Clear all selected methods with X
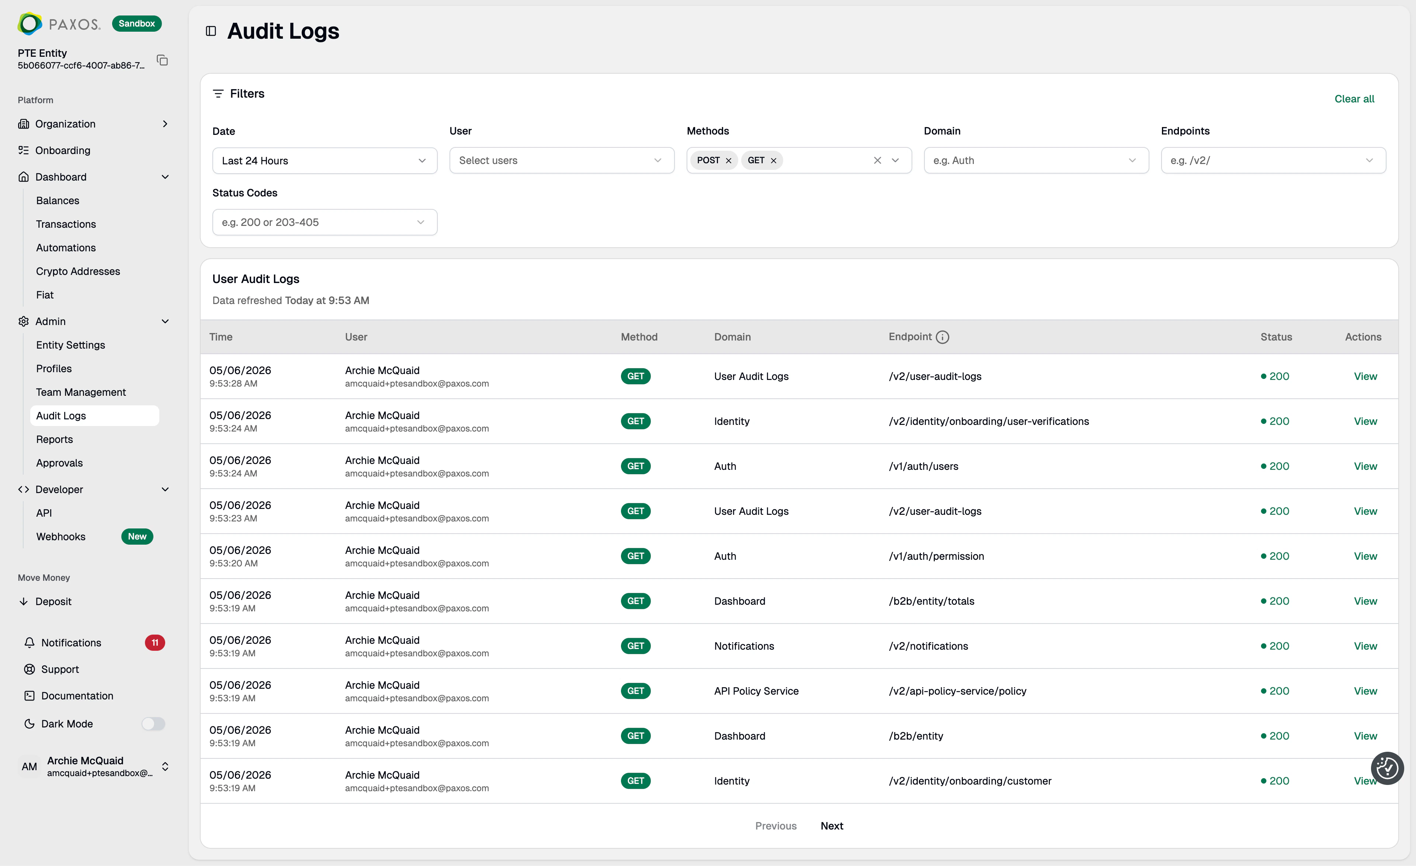 [x=878, y=160]
